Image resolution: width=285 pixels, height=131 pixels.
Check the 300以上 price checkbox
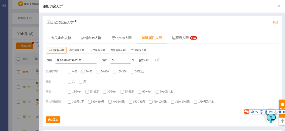click(132, 71)
